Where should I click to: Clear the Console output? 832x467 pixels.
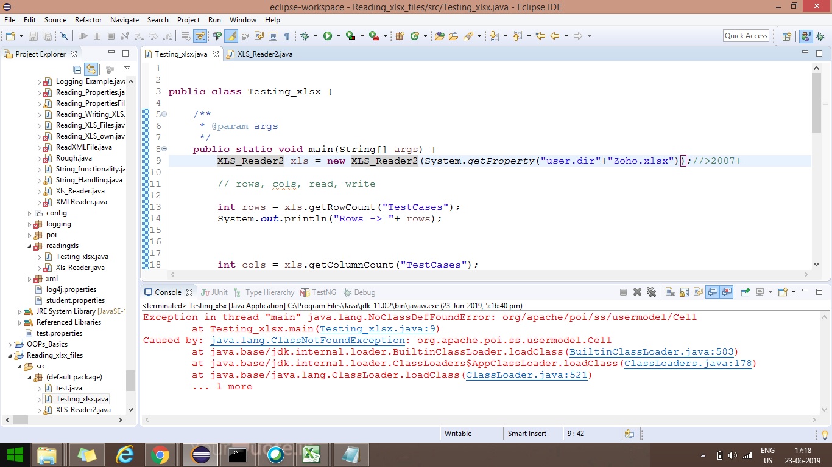(670, 292)
